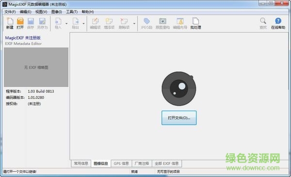Image resolution: width=291 pixels, height=177 pixels.
Task: Click the (未注册) license value
Action: click(34, 103)
